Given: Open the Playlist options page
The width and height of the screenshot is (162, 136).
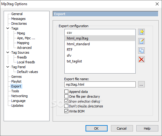Looking at the screenshot, I should tap(16, 81).
